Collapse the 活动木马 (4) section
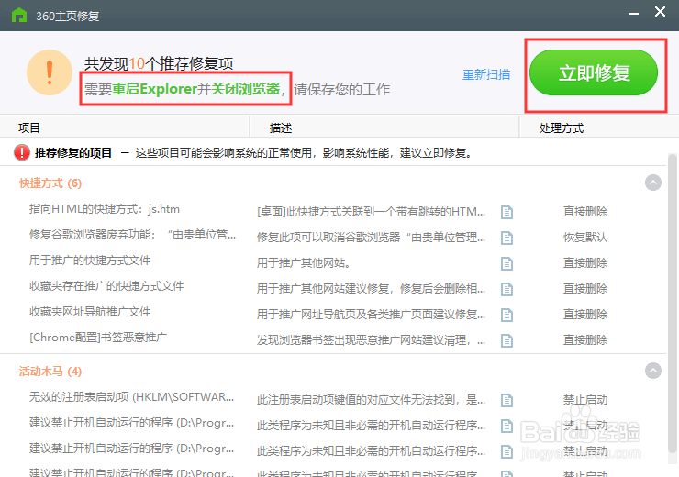Image resolution: width=679 pixels, height=477 pixels. [653, 371]
